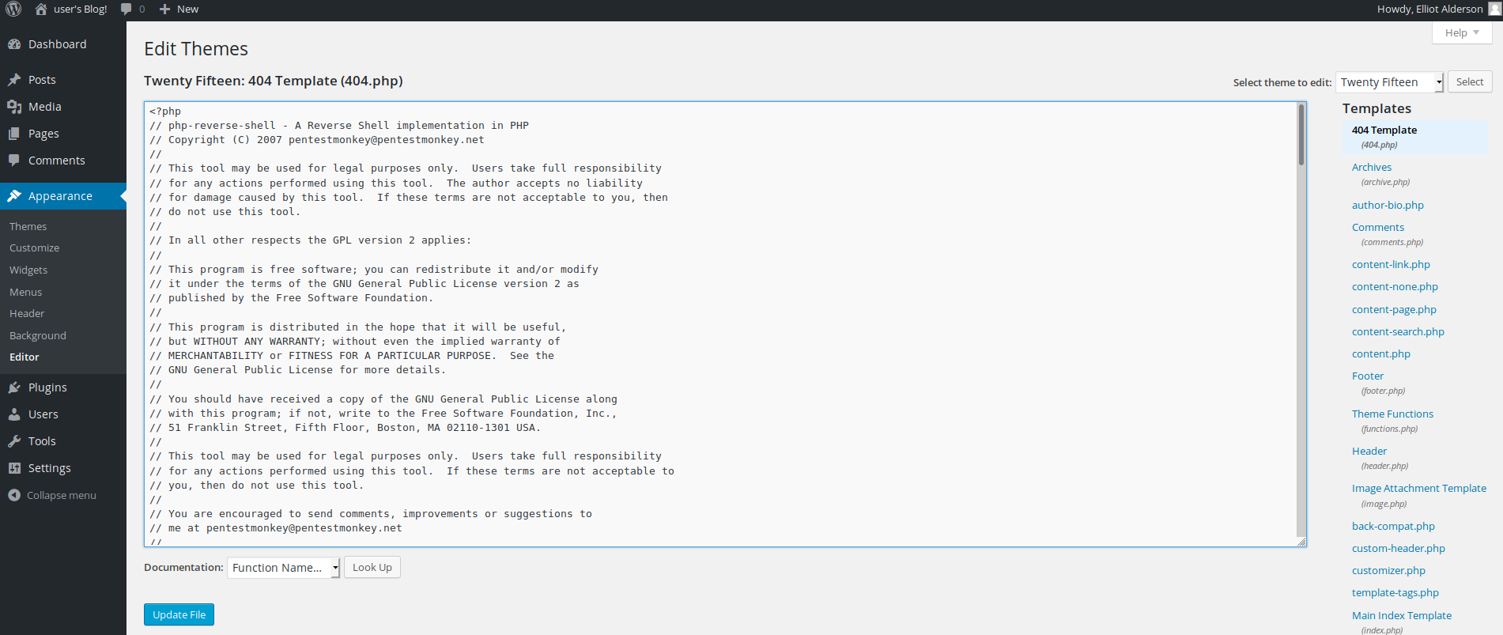Open the Theme Functions template link

point(1392,414)
